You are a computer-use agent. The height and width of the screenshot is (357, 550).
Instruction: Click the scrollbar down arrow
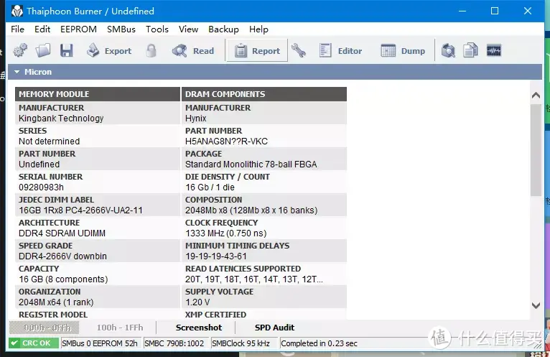536,305
